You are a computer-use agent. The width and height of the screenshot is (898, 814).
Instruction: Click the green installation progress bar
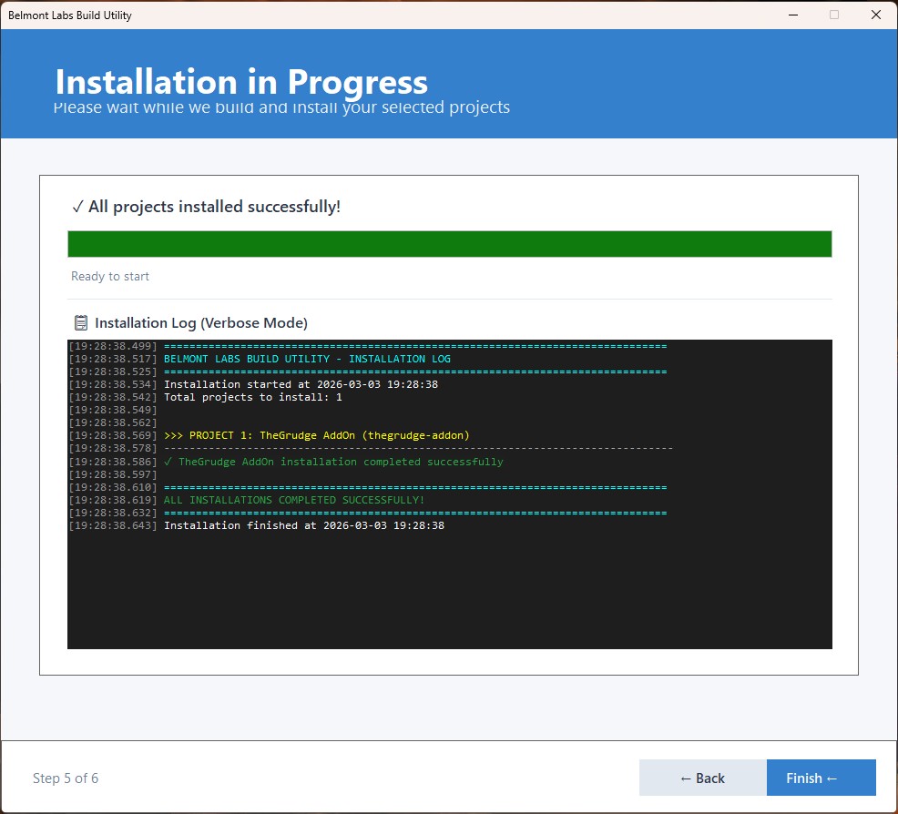click(x=449, y=244)
